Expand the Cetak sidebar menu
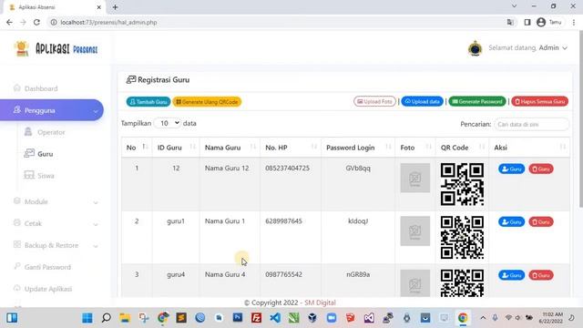This screenshot has height=328, width=583. pyautogui.click(x=56, y=223)
